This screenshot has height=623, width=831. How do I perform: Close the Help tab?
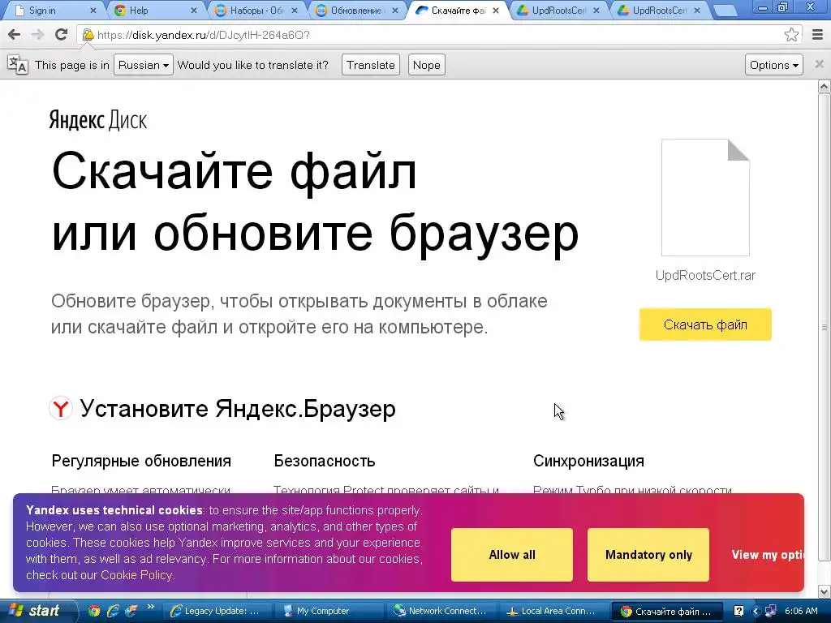pyautogui.click(x=193, y=11)
